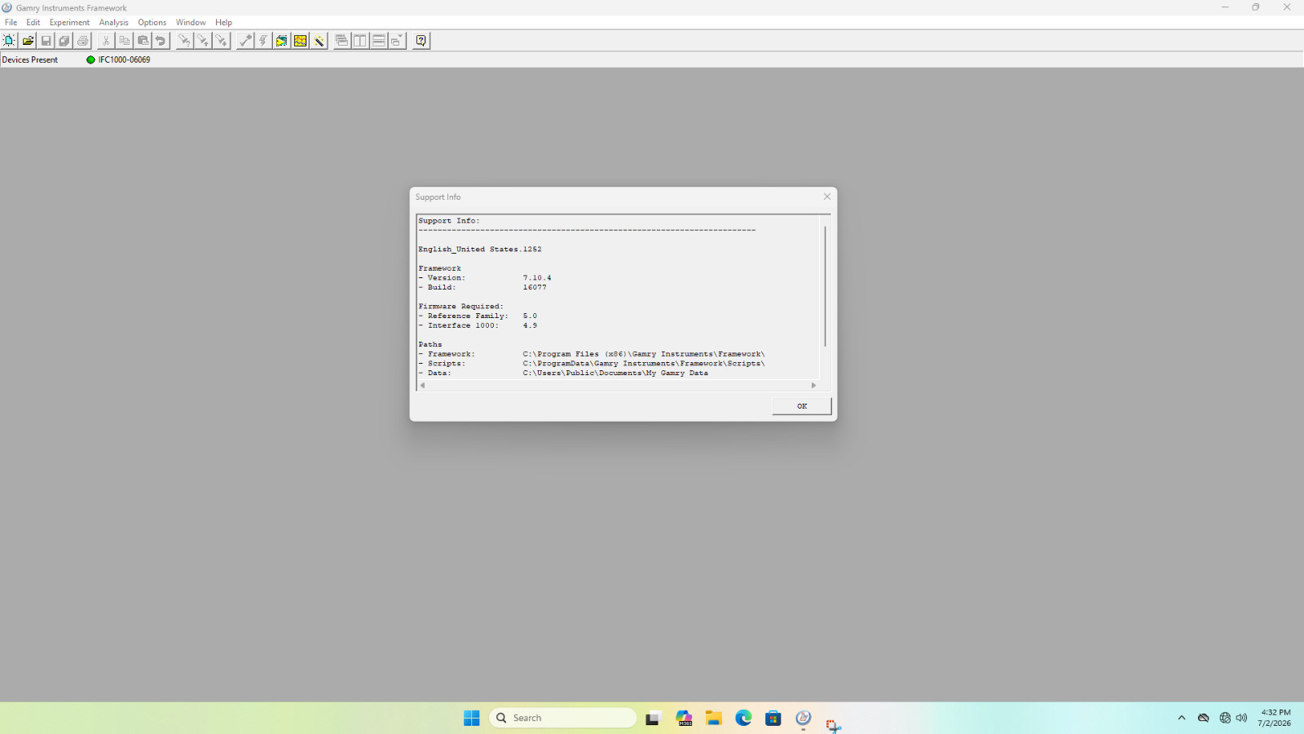Click the Find flashlight icon with question mark

pyautogui.click(x=184, y=41)
